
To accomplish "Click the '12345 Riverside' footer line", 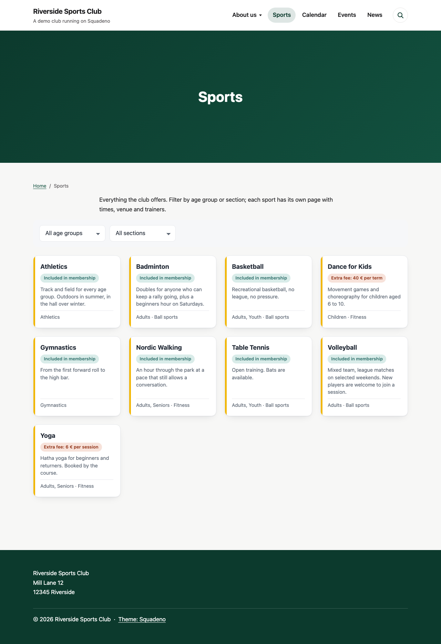I will point(54,592).
